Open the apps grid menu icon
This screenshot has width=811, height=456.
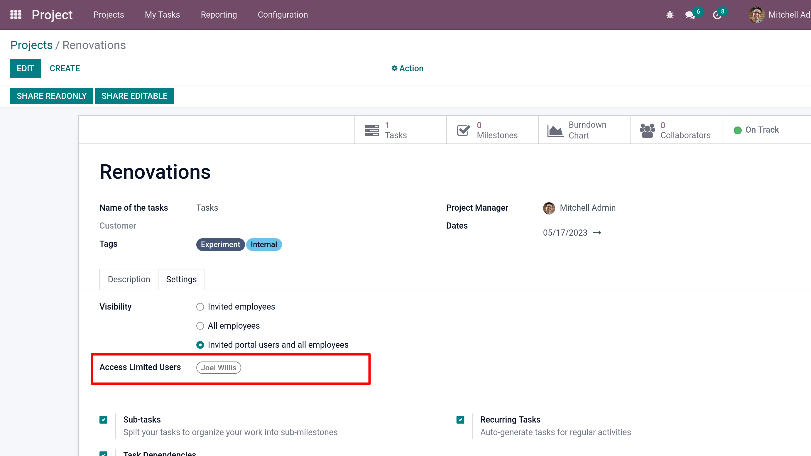tap(16, 15)
